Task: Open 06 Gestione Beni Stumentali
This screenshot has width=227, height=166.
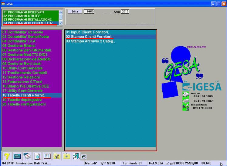Action: pyautogui.click(x=32, y=50)
